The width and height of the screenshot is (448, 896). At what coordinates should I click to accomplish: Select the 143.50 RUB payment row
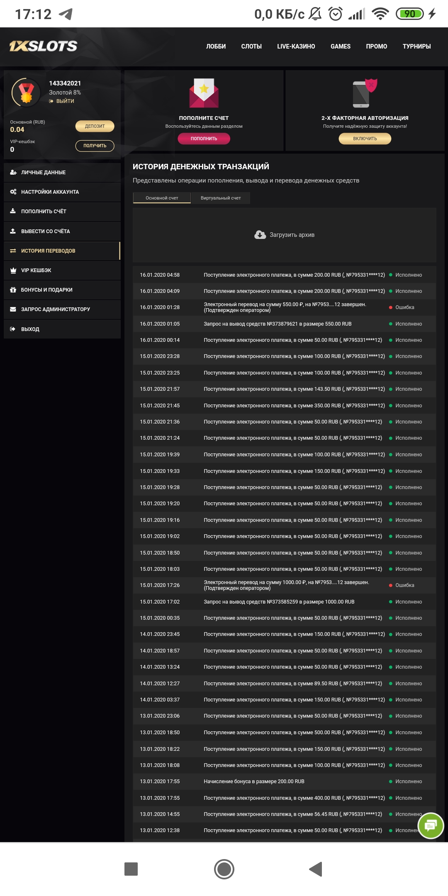point(285,389)
